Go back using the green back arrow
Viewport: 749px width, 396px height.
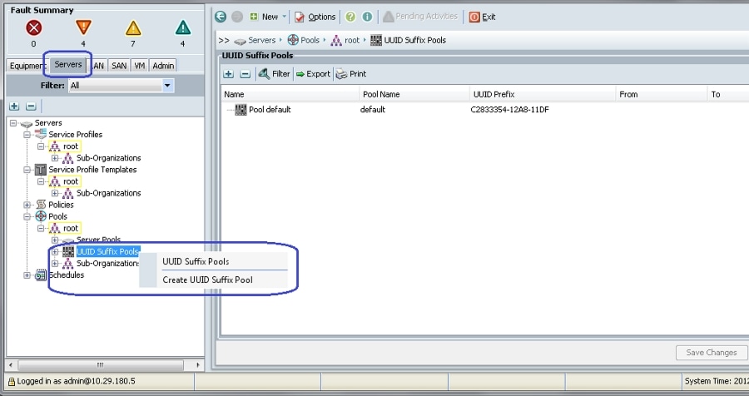(x=221, y=17)
